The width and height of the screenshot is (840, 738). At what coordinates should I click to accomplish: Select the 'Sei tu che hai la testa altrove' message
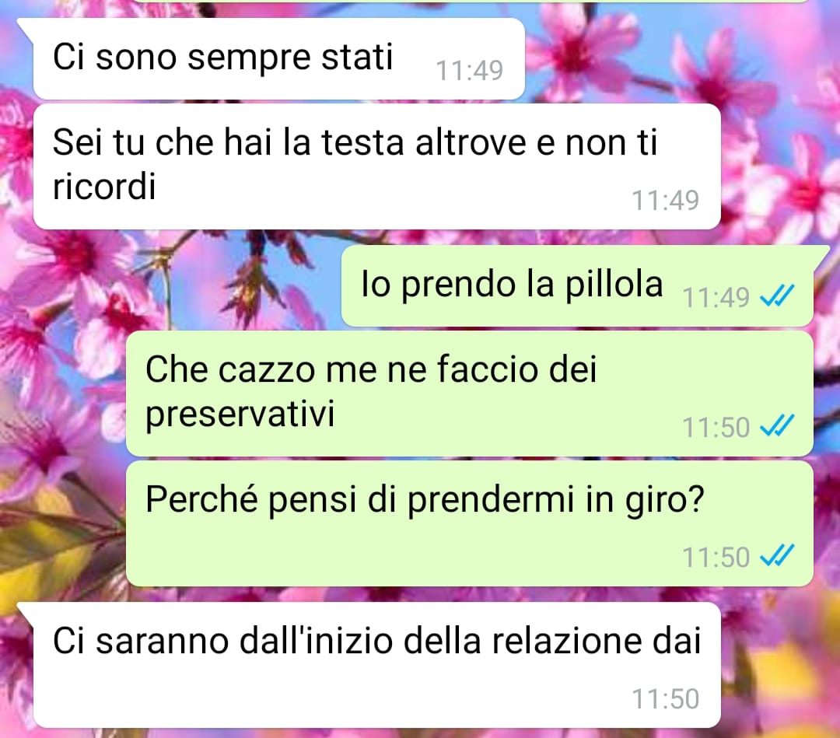tap(376, 166)
